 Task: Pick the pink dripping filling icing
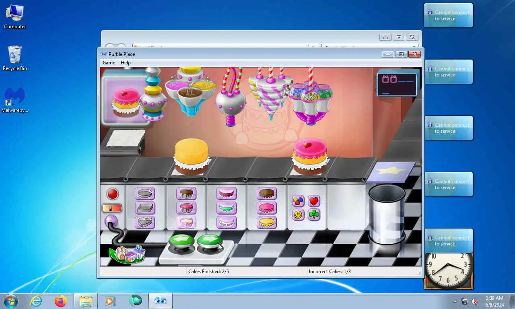[x=227, y=194]
